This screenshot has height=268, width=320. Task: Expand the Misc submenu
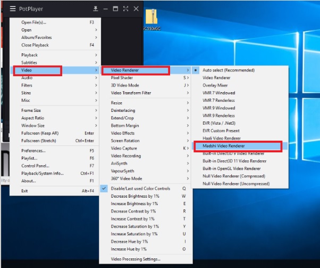(x=55, y=101)
